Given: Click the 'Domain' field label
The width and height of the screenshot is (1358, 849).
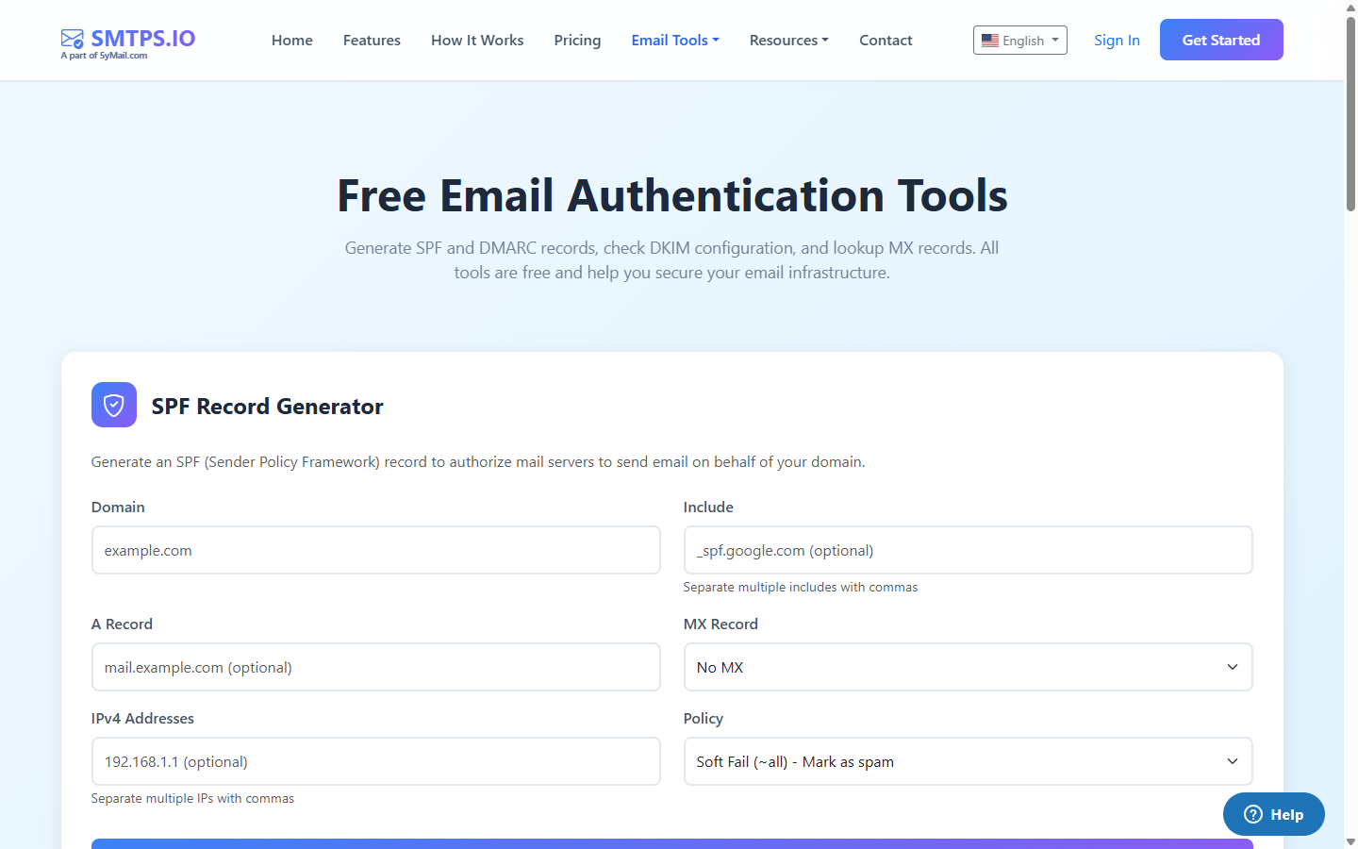Looking at the screenshot, I should pos(118,507).
